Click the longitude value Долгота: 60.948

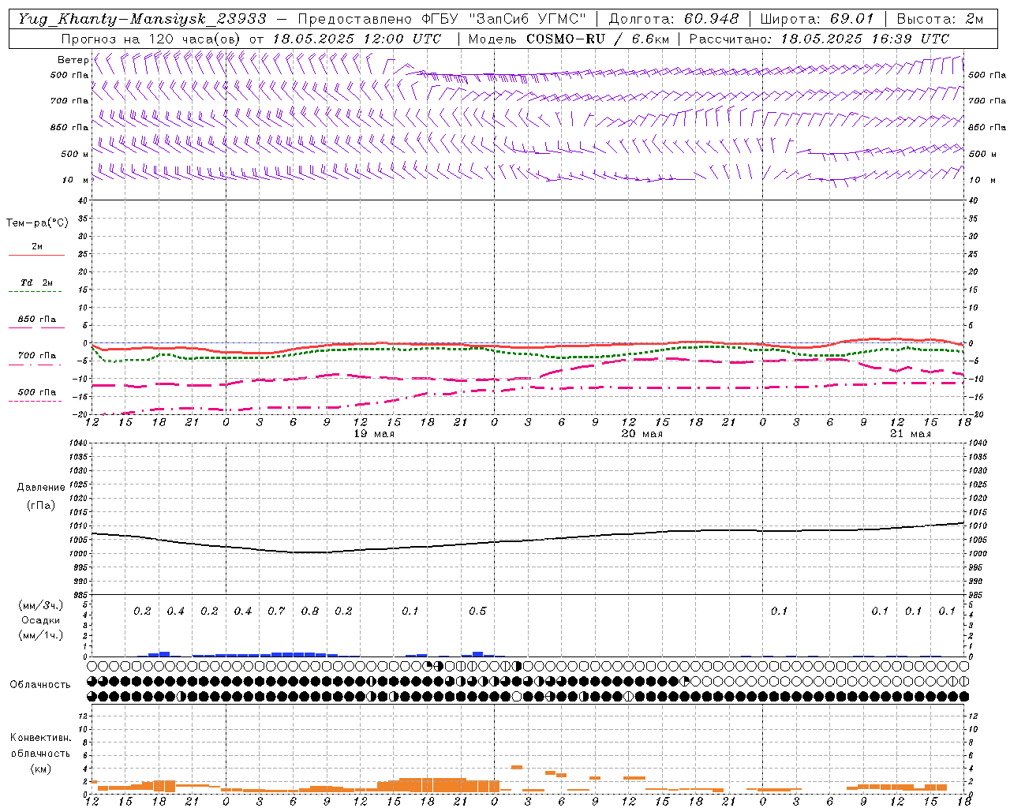(674, 19)
